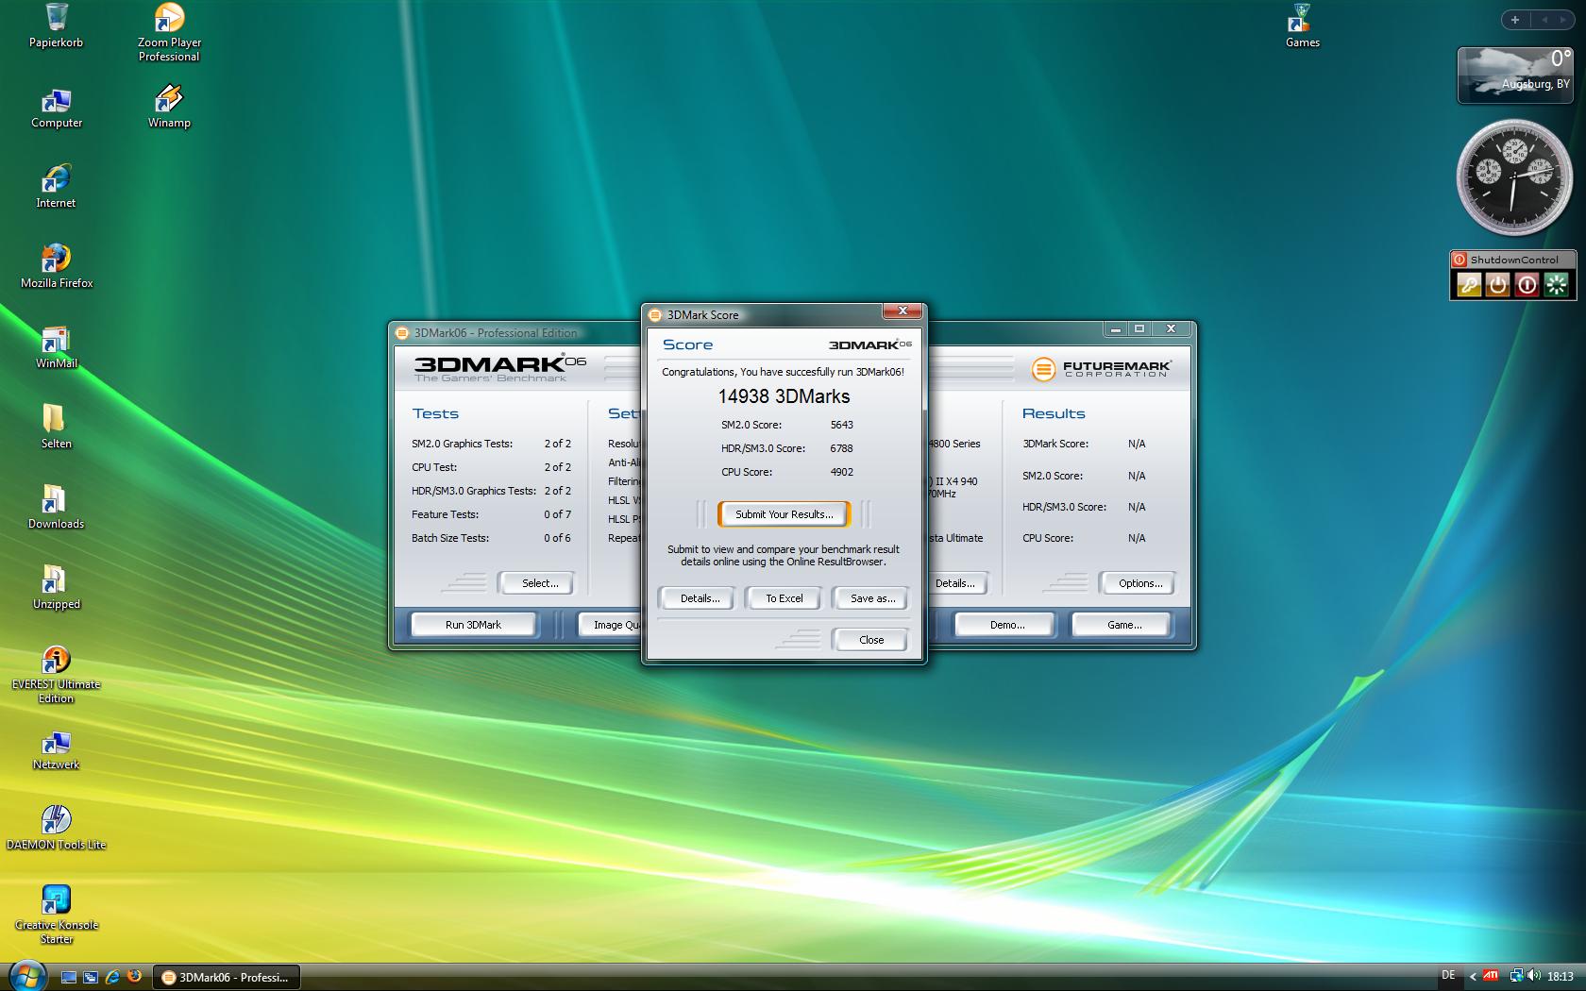Screen dimensions: 1586x991
Task: Launch Firefox from Quick Launch
Action: 135,977
